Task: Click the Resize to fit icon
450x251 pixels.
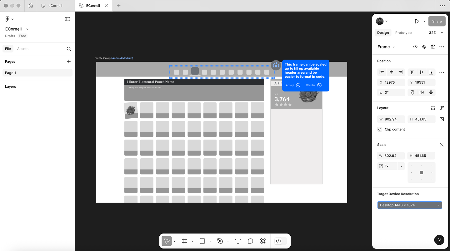Action: pyautogui.click(x=433, y=108)
